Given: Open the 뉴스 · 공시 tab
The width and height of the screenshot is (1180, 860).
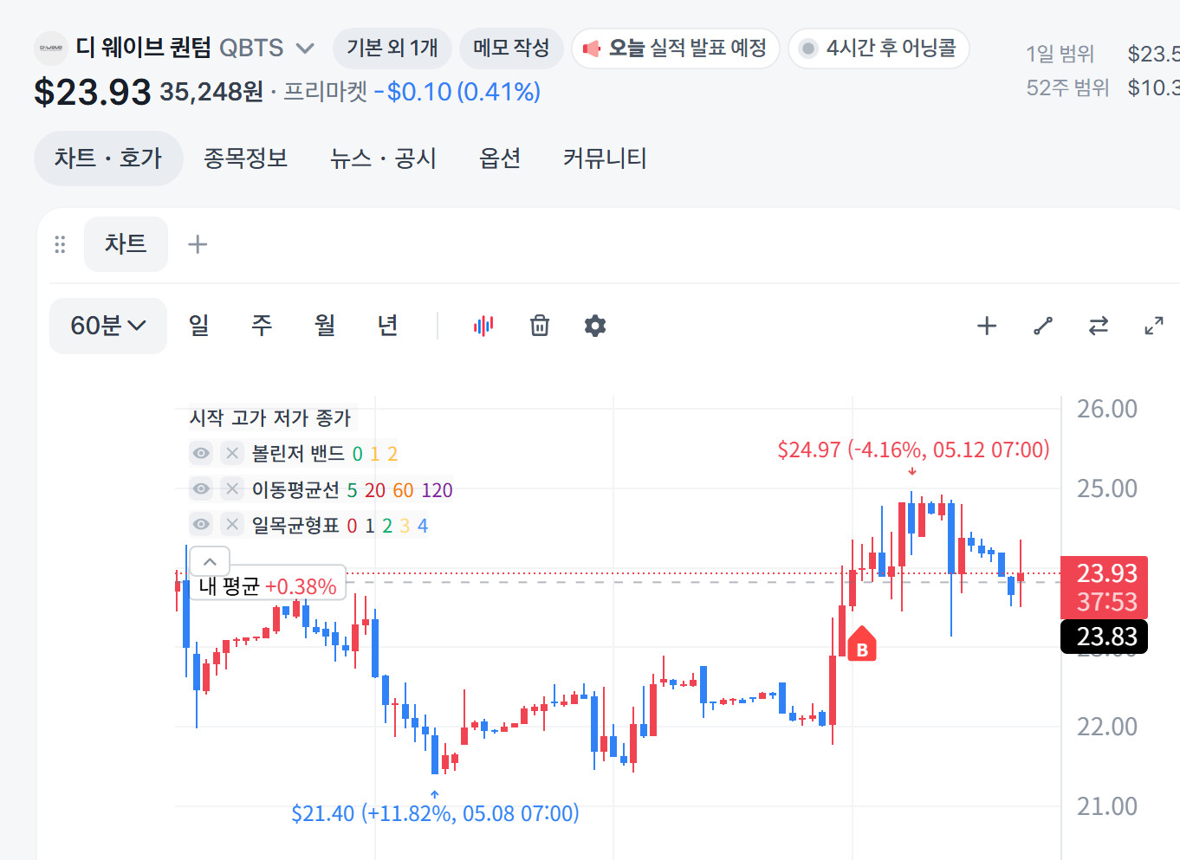Looking at the screenshot, I should [x=383, y=158].
